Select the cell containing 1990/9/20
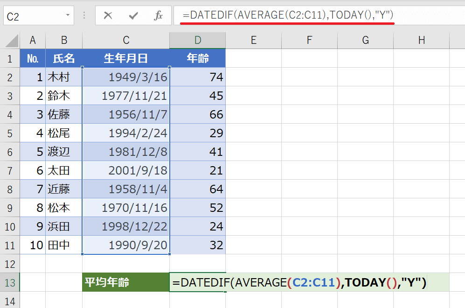Viewport: 465px width, 308px height. point(126,245)
